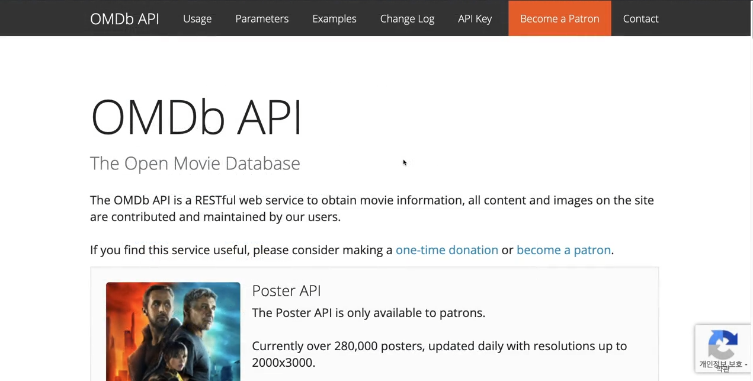This screenshot has width=753, height=381.
Task: Click the Poster API heading
Action: pyautogui.click(x=286, y=290)
